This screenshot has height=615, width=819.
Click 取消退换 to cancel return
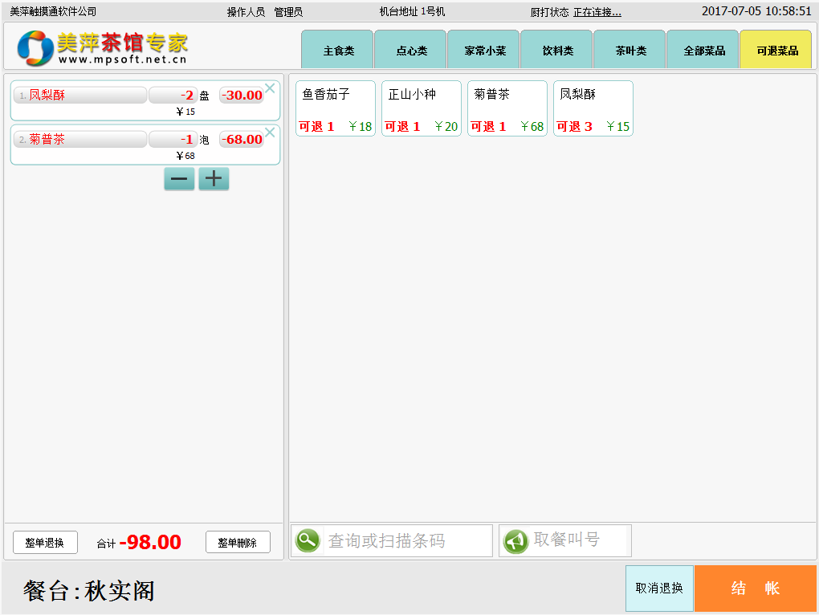tap(659, 589)
